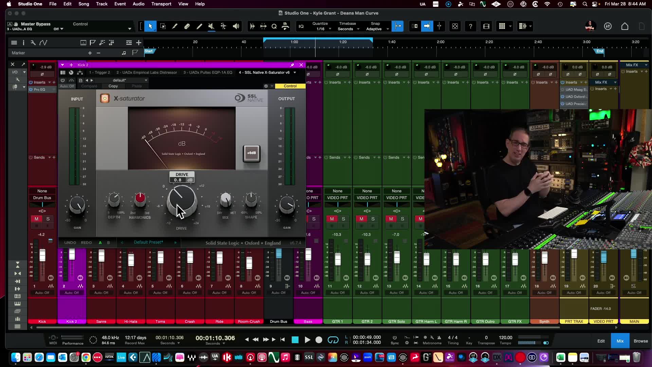Viewport: 652px width, 367px height.
Task: Click the Record transport button
Action: [319, 340]
